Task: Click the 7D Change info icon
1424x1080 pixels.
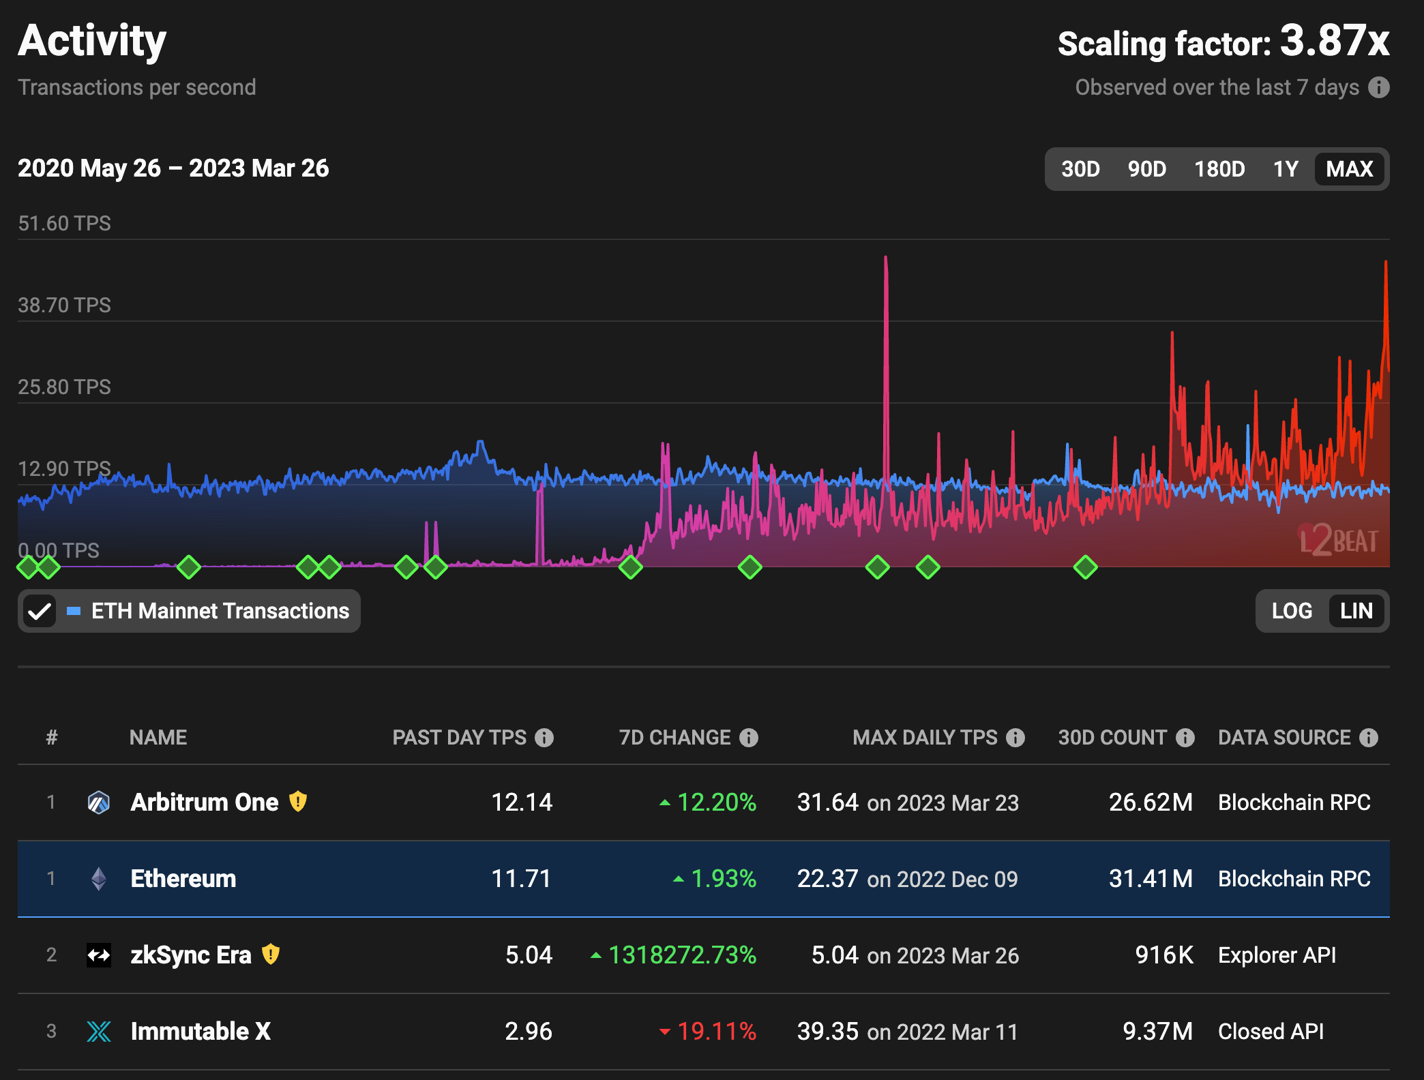Action: (x=749, y=738)
